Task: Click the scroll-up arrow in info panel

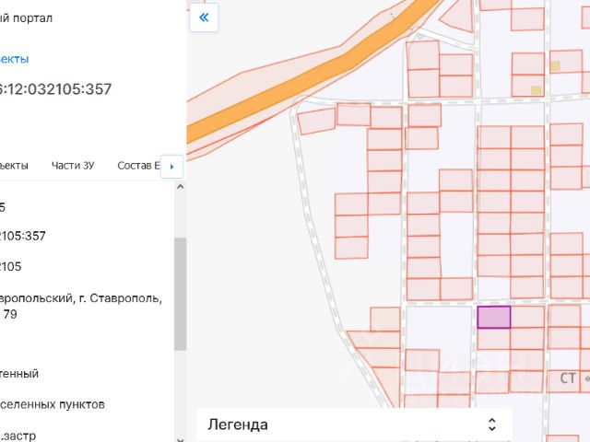Action: pos(181,186)
